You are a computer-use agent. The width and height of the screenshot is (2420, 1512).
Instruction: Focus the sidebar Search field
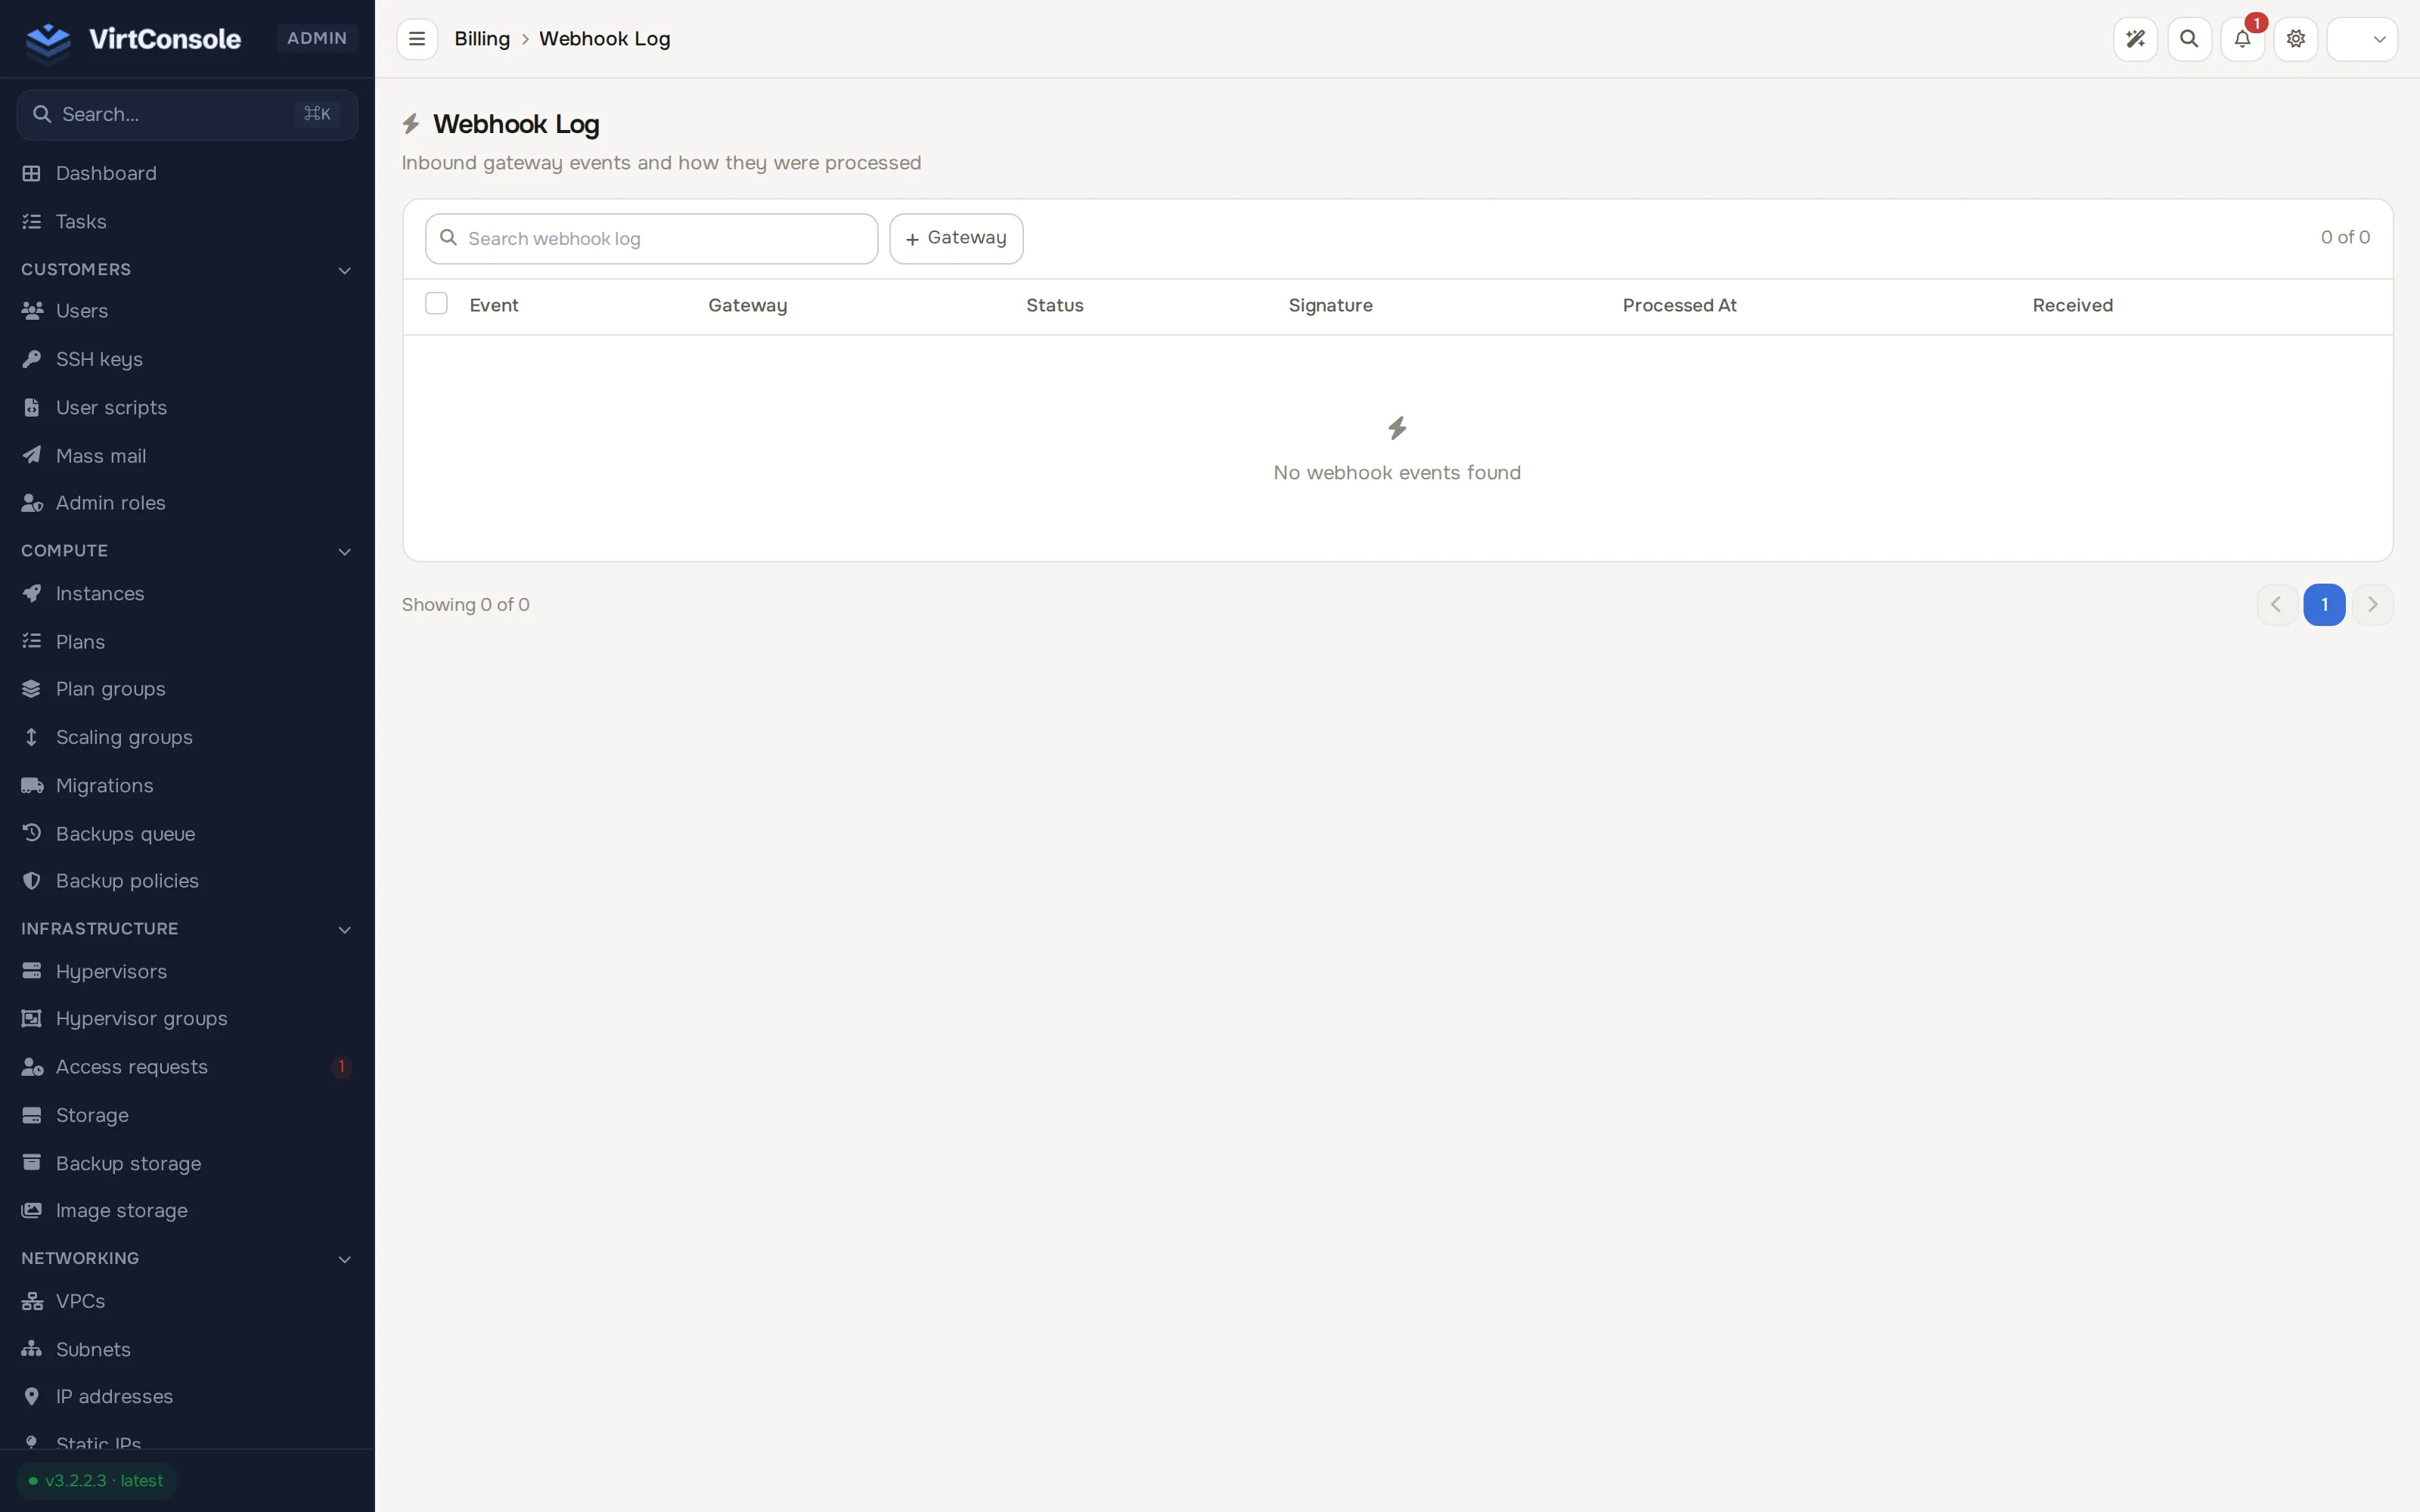pyautogui.click(x=187, y=114)
